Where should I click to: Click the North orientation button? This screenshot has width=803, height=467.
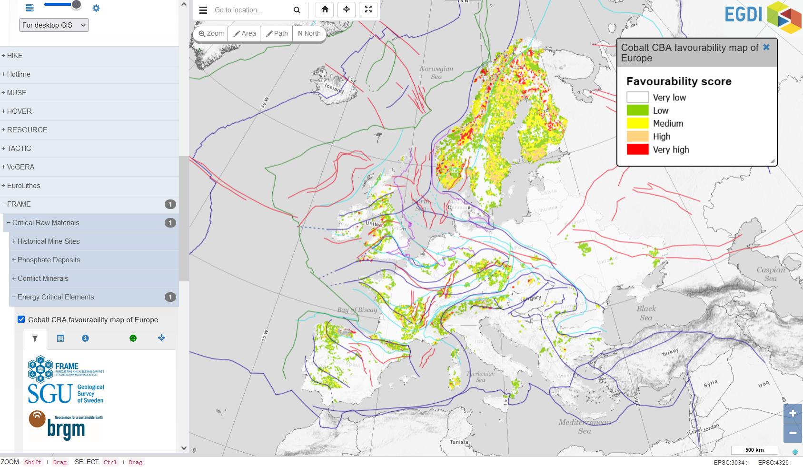click(309, 34)
